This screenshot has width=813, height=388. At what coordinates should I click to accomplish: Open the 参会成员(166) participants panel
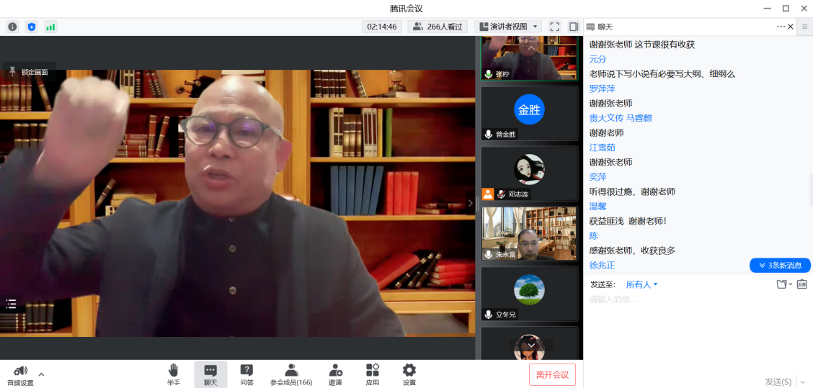coord(291,374)
